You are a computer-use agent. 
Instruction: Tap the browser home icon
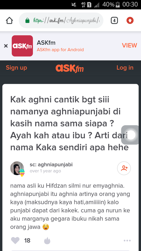tap(9, 20)
